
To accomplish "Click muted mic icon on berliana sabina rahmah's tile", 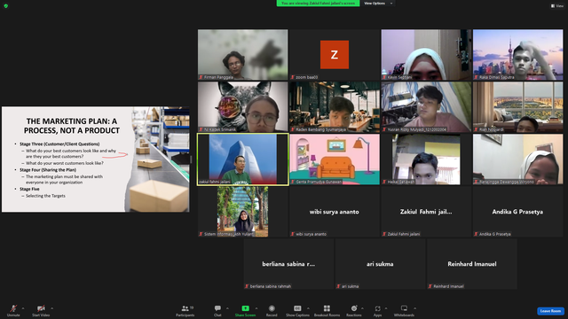I will 247,286.
